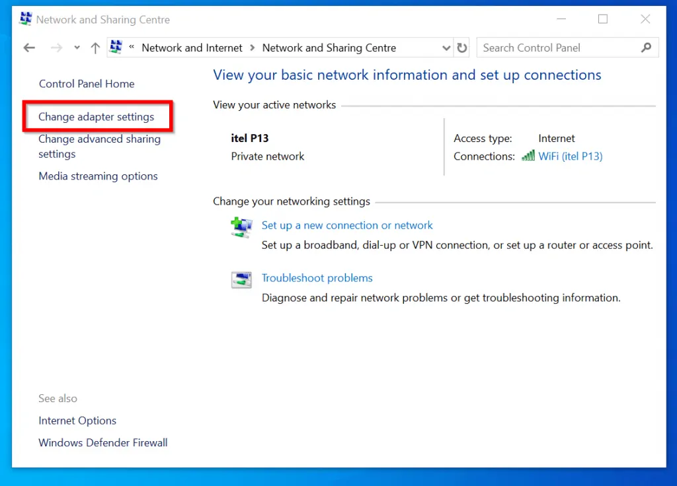The height and width of the screenshot is (486, 677).
Task: Click inside the Search Control Panel field
Action: click(549, 48)
